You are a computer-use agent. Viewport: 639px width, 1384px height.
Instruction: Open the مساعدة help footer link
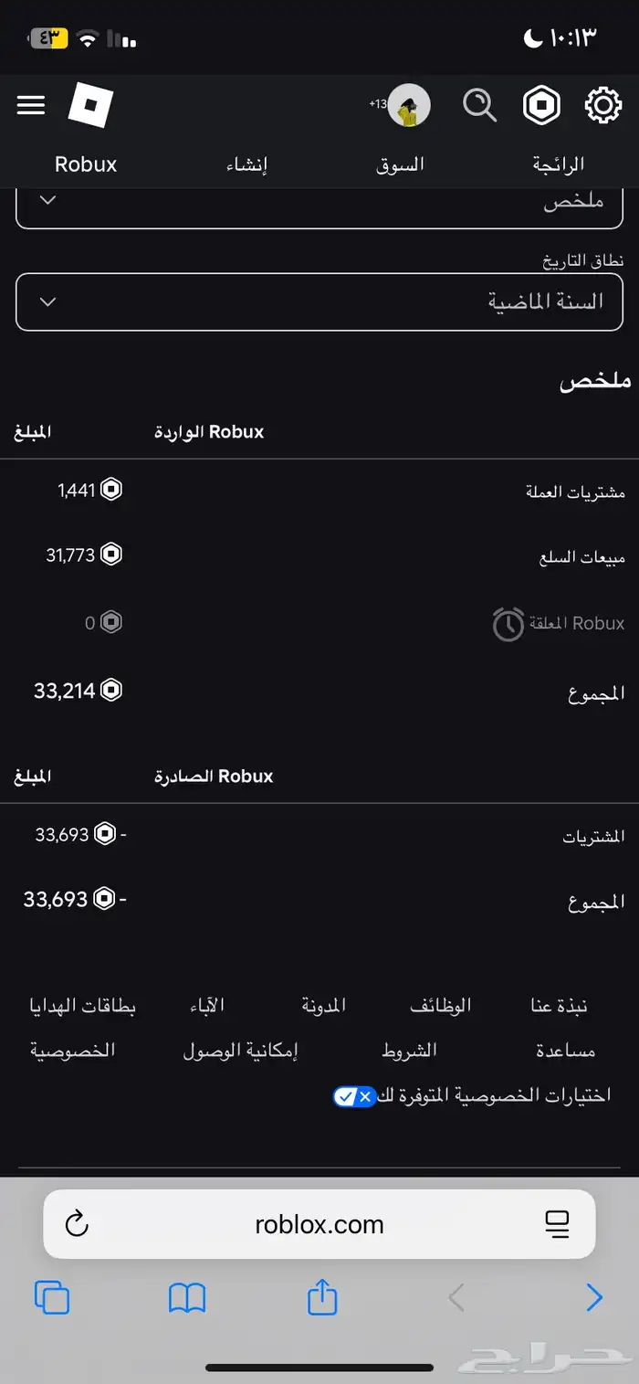pyautogui.click(x=566, y=1051)
